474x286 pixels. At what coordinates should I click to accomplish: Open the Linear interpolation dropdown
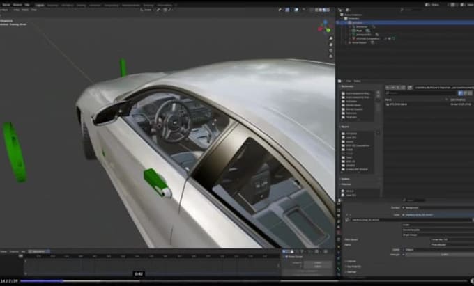tap(438, 225)
